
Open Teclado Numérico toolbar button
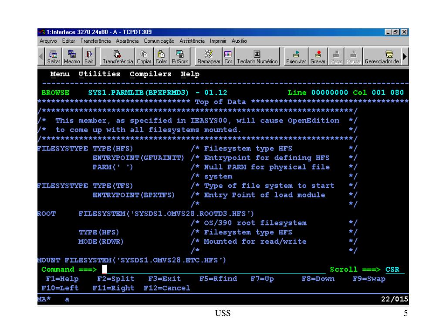(x=257, y=57)
